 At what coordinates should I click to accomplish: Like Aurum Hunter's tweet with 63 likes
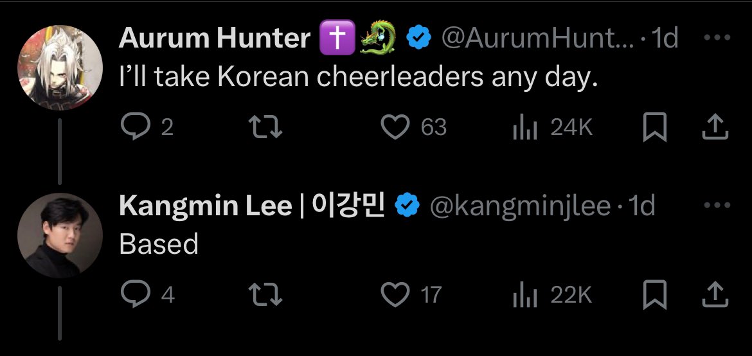[395, 128]
